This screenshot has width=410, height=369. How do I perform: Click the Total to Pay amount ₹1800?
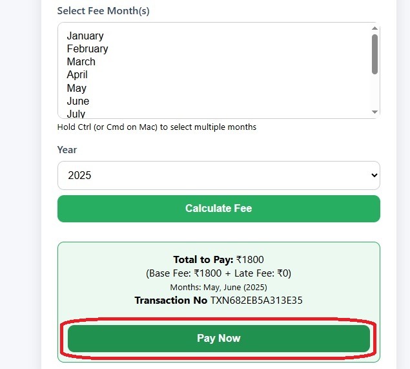(250, 260)
